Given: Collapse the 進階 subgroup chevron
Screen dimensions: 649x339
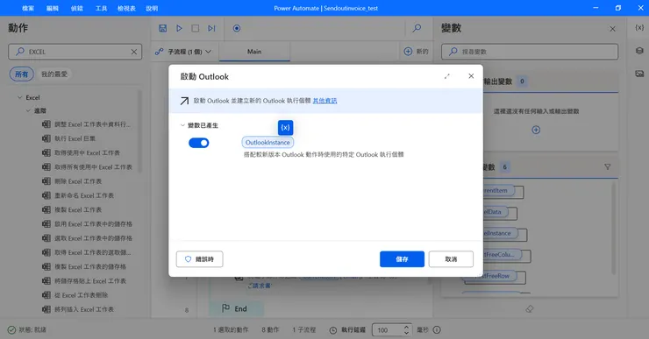Looking at the screenshot, I should pos(28,110).
